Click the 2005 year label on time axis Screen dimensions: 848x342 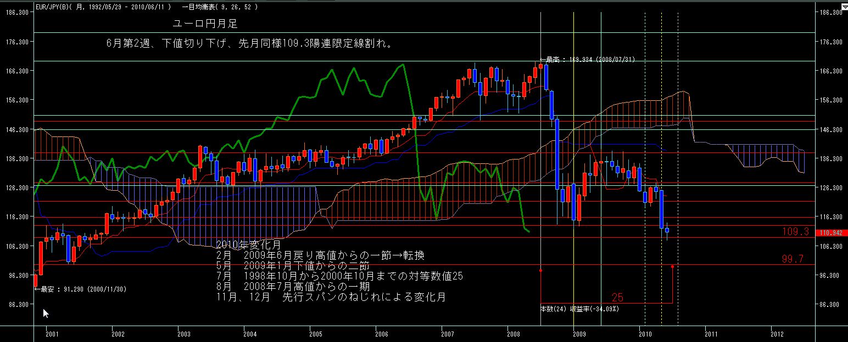[316, 333]
